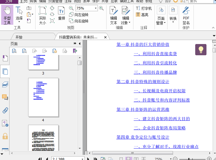Image resolution: width=216 pixels, height=160 pixels.
Task: Select the Highlight tool (高亮)
Action: [142, 15]
